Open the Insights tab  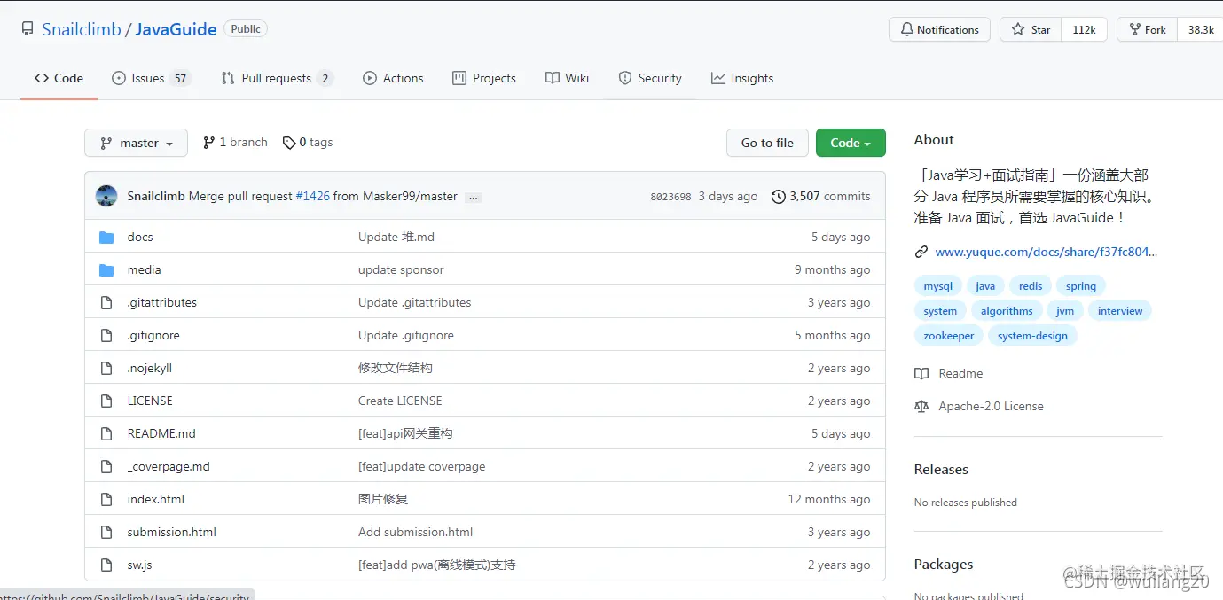click(742, 78)
